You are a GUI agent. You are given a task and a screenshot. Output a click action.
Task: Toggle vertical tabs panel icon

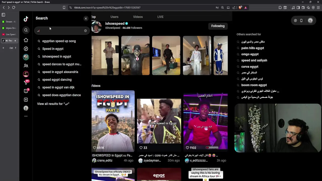point(3,15)
